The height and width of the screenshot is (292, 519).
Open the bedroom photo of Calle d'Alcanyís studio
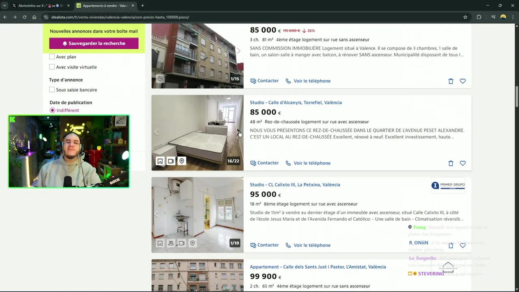(197, 133)
